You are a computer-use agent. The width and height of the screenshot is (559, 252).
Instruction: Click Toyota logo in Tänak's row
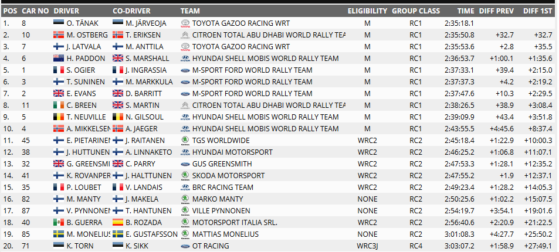(x=185, y=23)
